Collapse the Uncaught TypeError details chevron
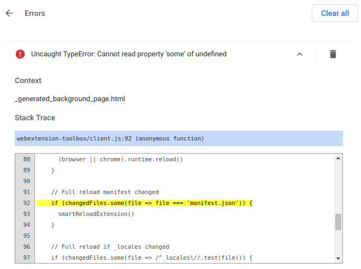361x269 pixels. click(300, 54)
